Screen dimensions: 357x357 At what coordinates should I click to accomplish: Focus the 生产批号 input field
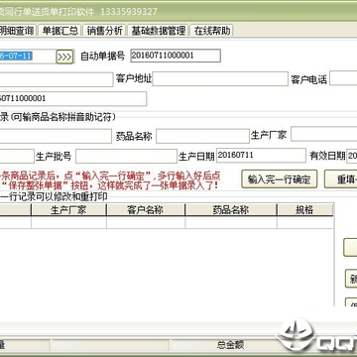(126, 156)
